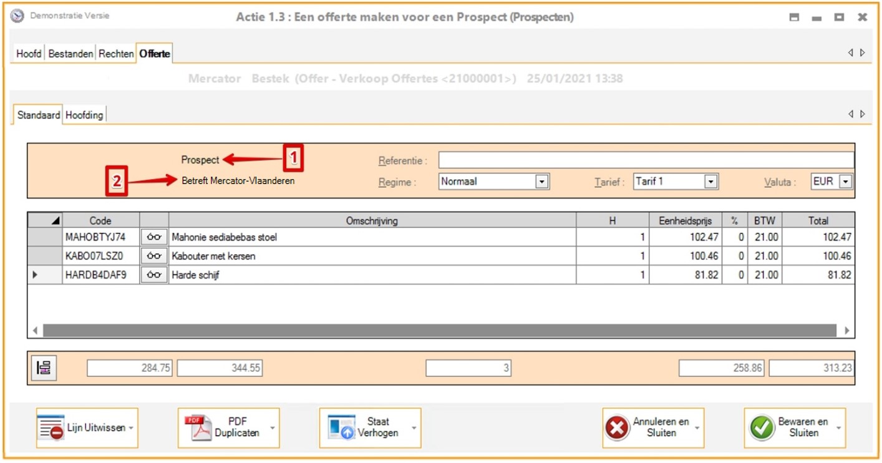Switch to the Hoofding tab
The image size is (882, 463).
(84, 115)
